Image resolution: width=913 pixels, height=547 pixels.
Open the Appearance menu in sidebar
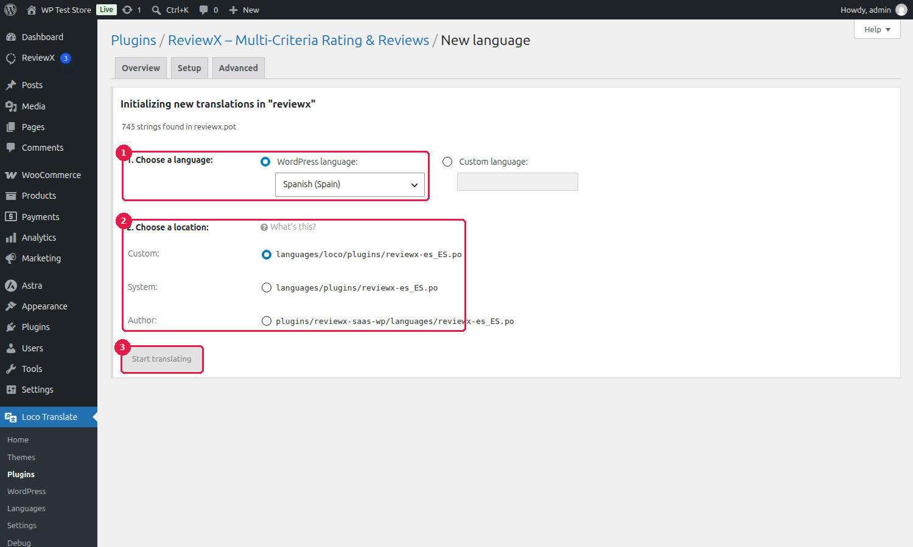click(x=49, y=306)
